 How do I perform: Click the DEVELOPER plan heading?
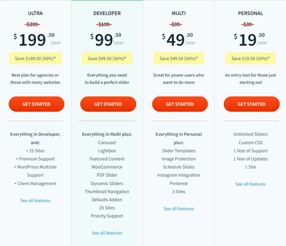(107, 14)
